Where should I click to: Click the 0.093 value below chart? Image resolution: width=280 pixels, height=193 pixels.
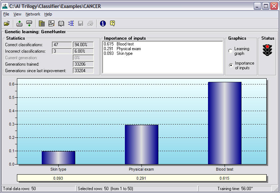(x=58, y=178)
